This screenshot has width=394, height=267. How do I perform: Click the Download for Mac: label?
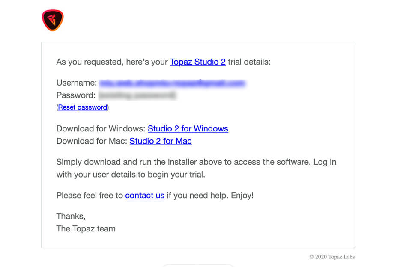pos(92,141)
